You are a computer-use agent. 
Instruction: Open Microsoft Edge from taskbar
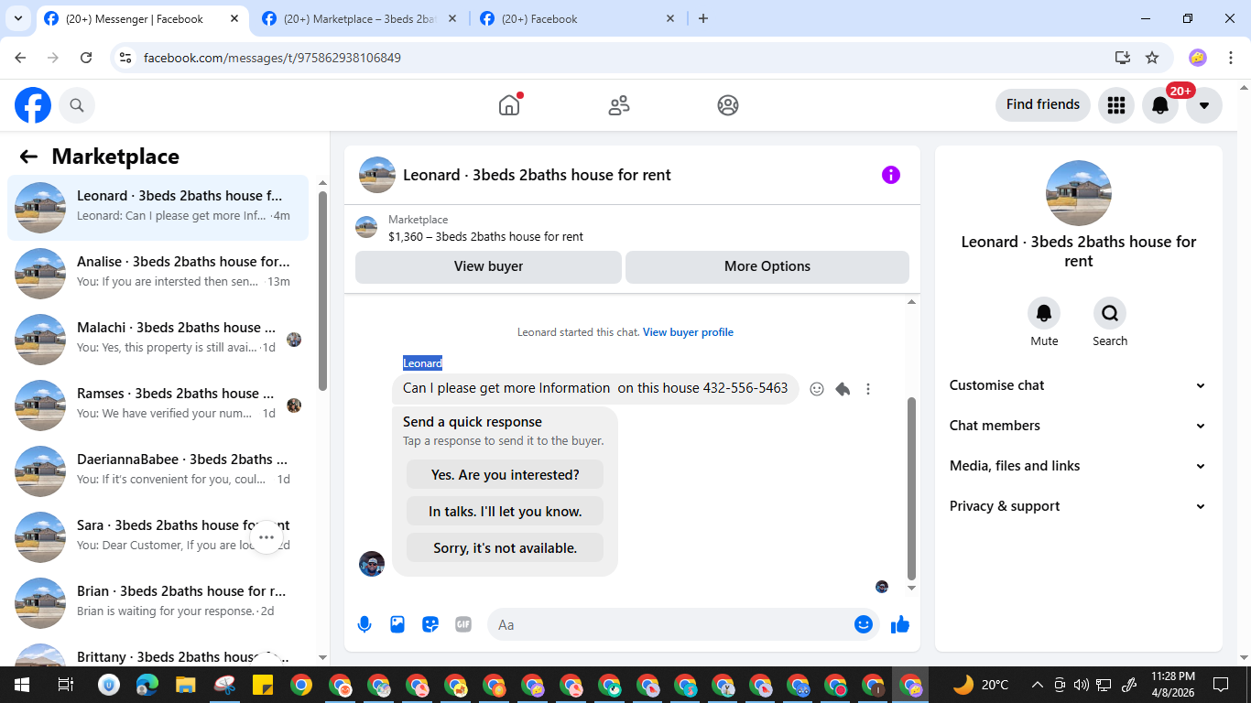click(147, 685)
